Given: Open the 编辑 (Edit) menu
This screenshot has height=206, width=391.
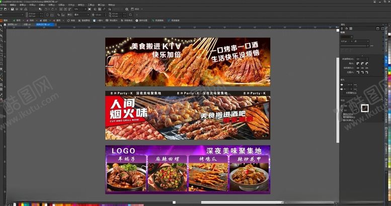Looking at the screenshot, I should [13, 5].
